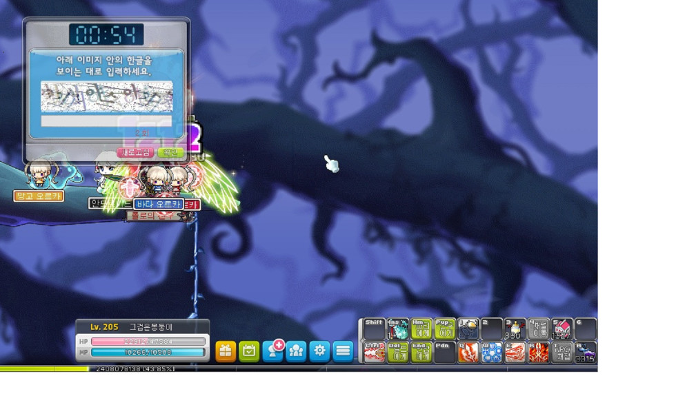676x416 pixels.
Task: Activate the Q key red claw skill
Action: coord(468,352)
